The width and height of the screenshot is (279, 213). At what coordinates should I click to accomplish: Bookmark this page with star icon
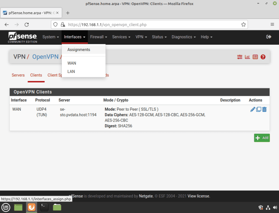pyautogui.click(x=243, y=24)
